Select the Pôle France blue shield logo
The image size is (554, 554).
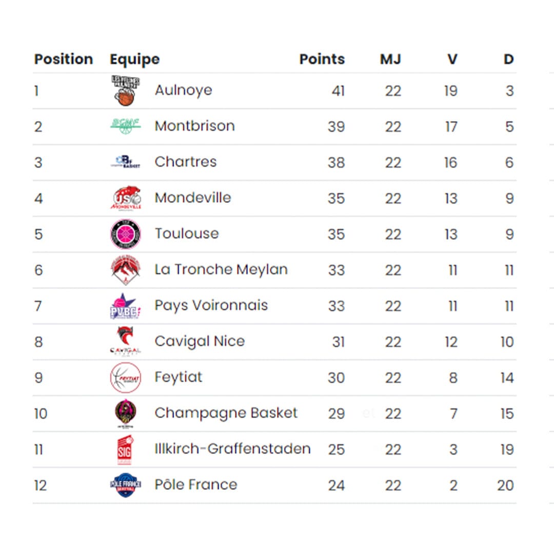126,485
